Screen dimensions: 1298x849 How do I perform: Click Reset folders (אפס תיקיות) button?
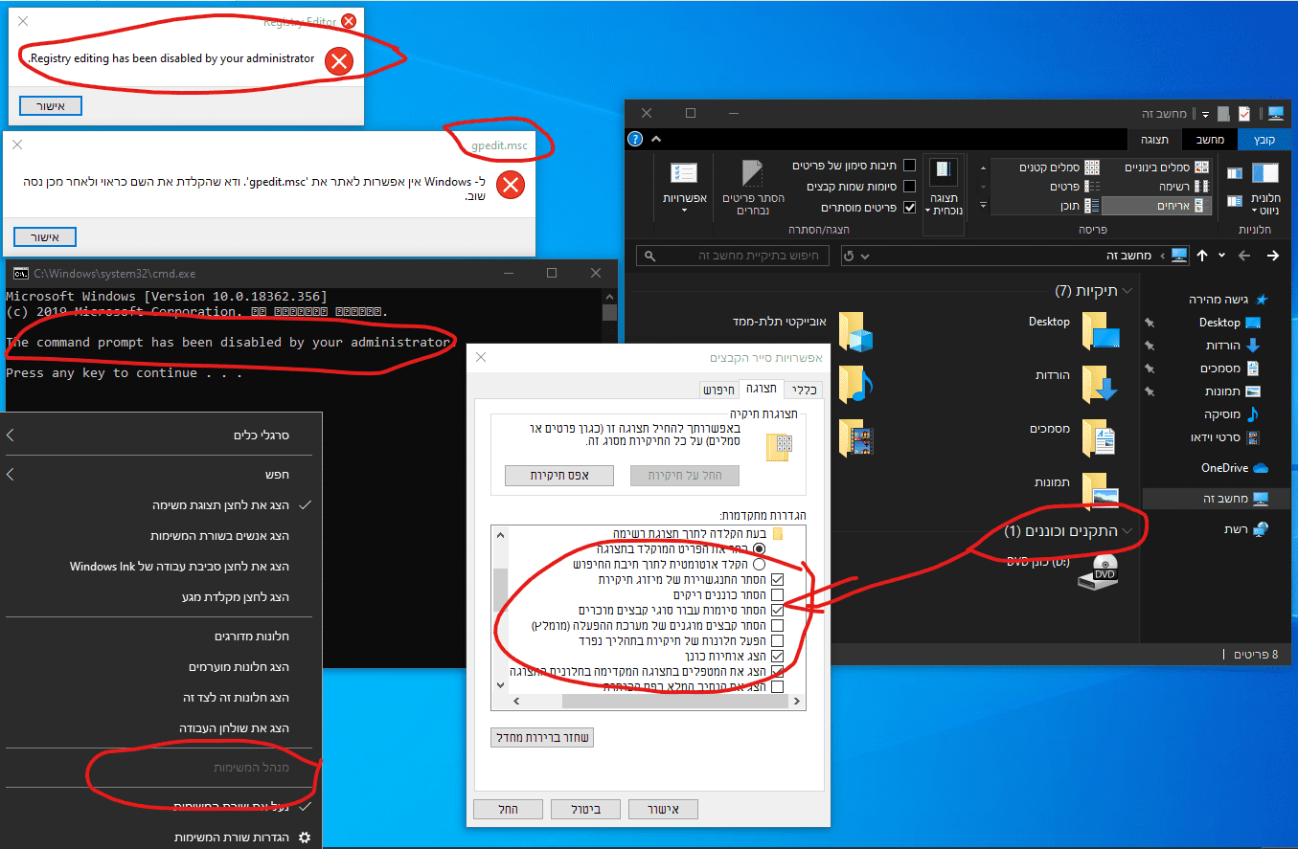559,475
